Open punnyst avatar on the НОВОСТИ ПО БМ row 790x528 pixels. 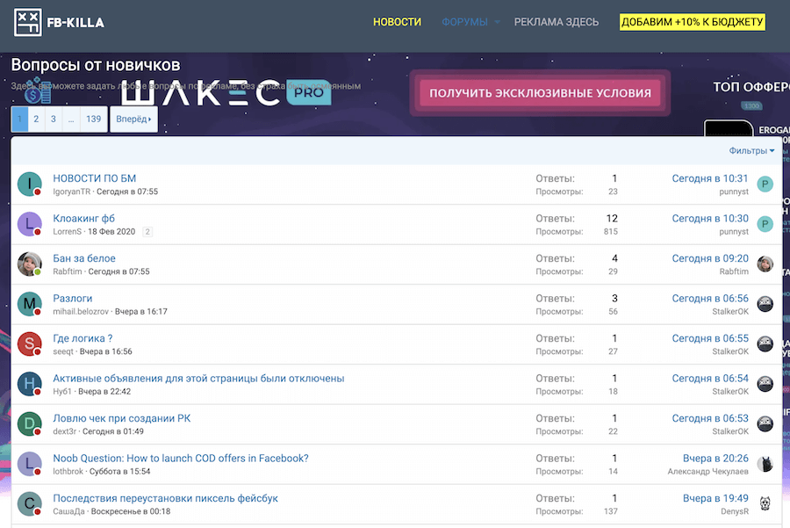(765, 184)
